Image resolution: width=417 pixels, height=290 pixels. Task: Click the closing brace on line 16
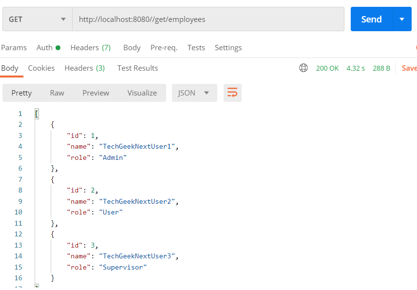click(x=53, y=278)
